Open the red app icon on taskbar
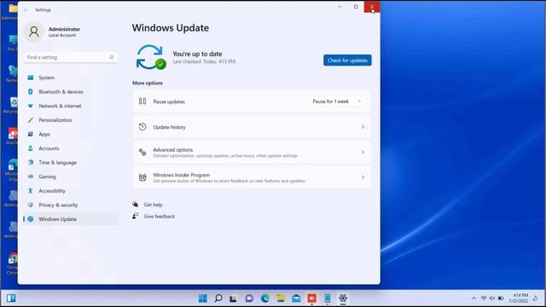The width and height of the screenshot is (546, 307). [x=311, y=298]
